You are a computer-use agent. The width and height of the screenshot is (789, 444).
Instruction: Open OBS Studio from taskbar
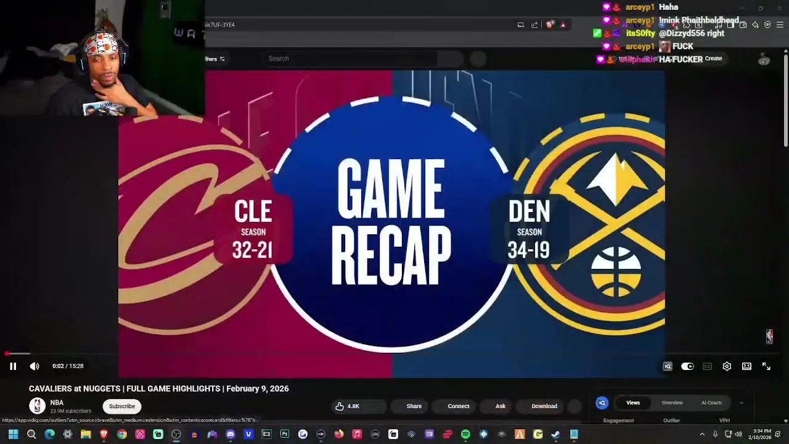point(176,434)
